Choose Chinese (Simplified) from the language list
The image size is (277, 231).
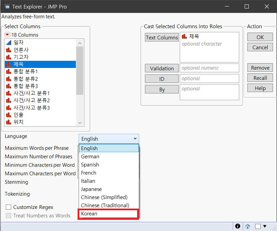109,197
